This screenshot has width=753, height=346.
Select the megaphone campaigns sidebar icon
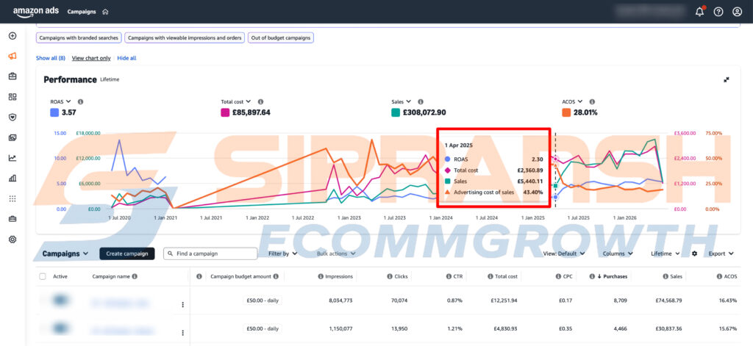(x=13, y=56)
